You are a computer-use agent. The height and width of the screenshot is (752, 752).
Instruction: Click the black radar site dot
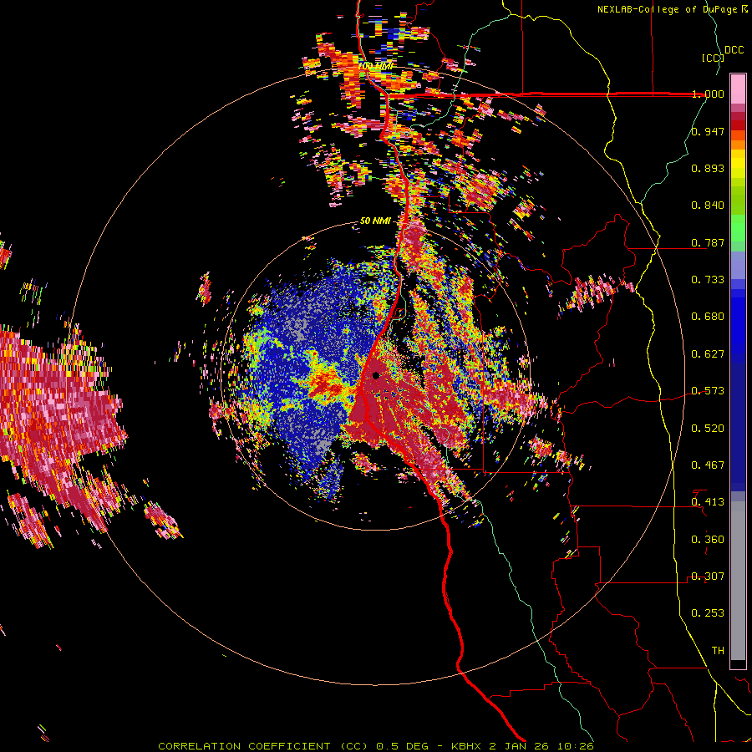[375, 375]
